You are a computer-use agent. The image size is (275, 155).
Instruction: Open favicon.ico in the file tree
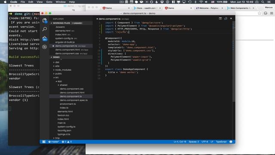coord(63,115)
